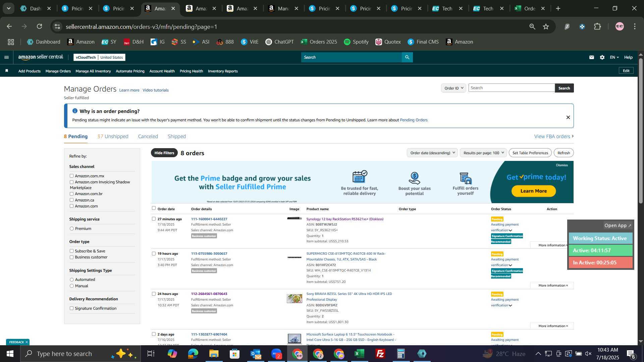644x362 pixels.
Task: Click Set Table Preferences button
Action: (530, 153)
